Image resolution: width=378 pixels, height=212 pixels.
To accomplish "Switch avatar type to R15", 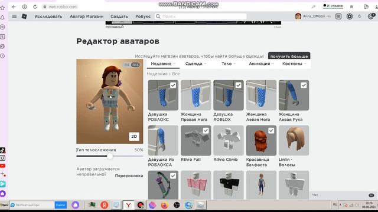I will 135,65.
